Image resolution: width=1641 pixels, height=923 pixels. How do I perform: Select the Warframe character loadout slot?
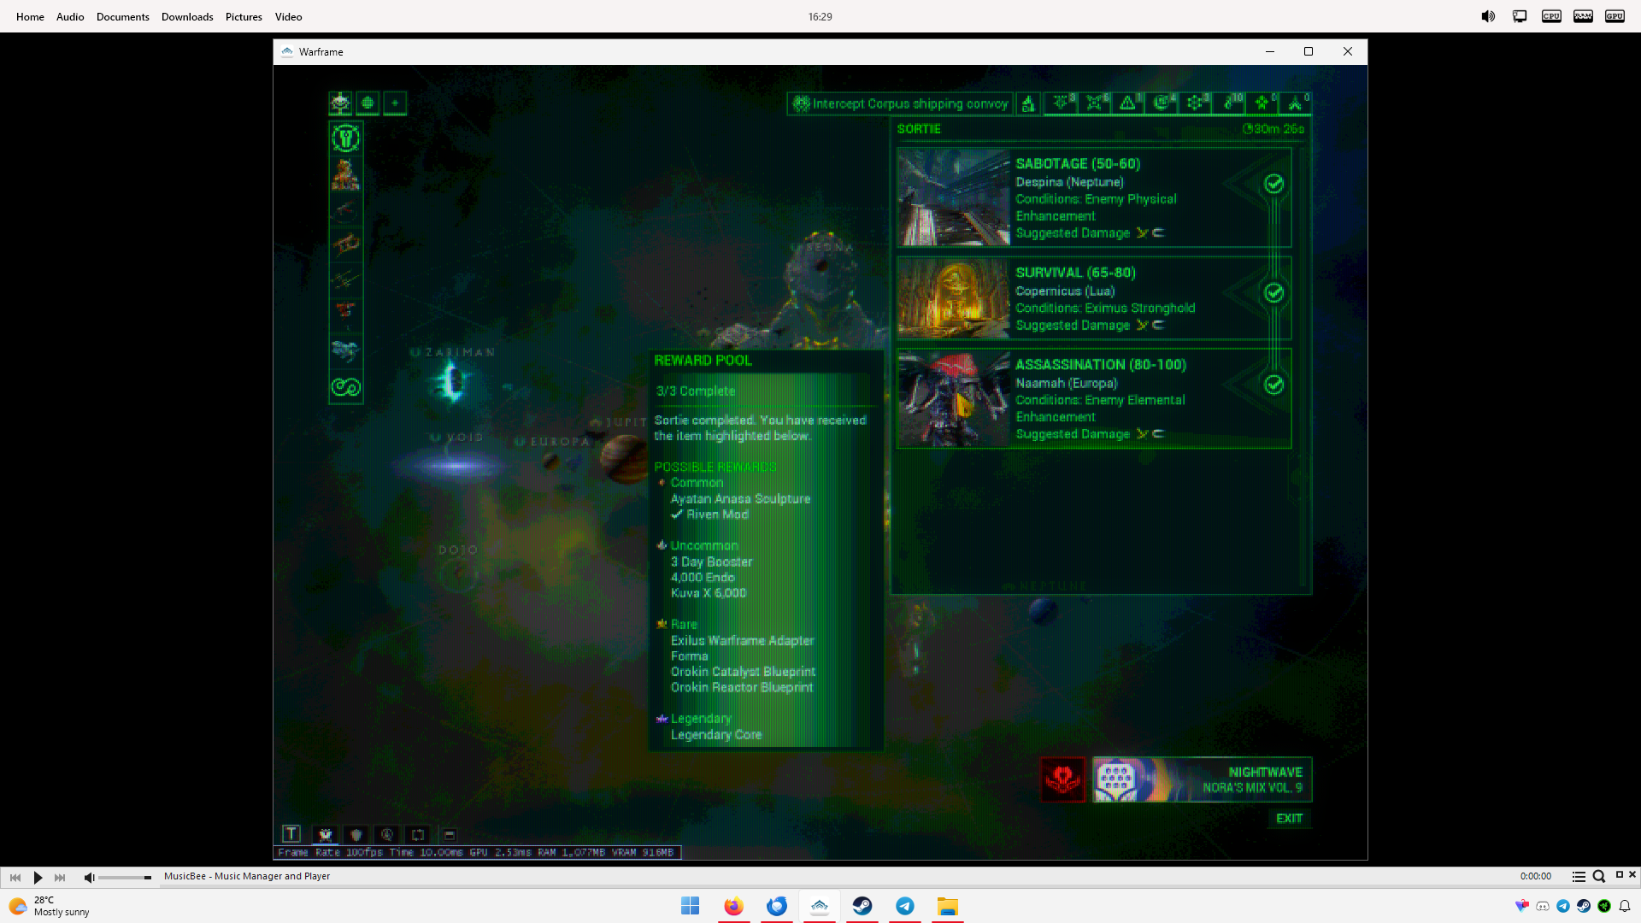[345, 174]
